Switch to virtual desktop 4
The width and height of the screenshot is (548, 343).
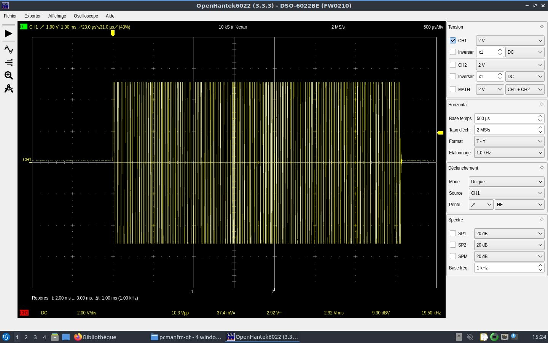pyautogui.click(x=45, y=337)
